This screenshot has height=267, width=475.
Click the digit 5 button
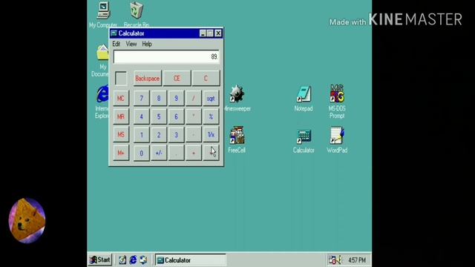pyautogui.click(x=159, y=116)
